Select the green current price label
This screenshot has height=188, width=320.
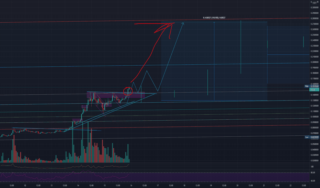[314, 90]
